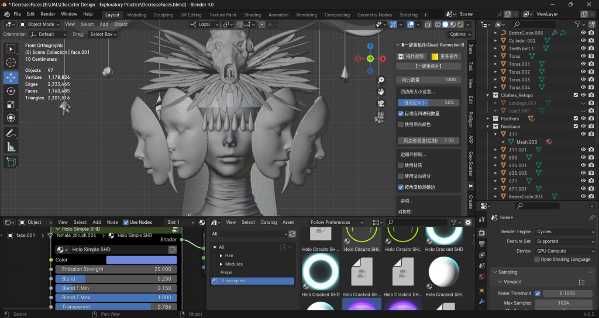Viewport: 599px width, 318px height.
Task: Switch to rendered viewport shading
Action: [460, 25]
